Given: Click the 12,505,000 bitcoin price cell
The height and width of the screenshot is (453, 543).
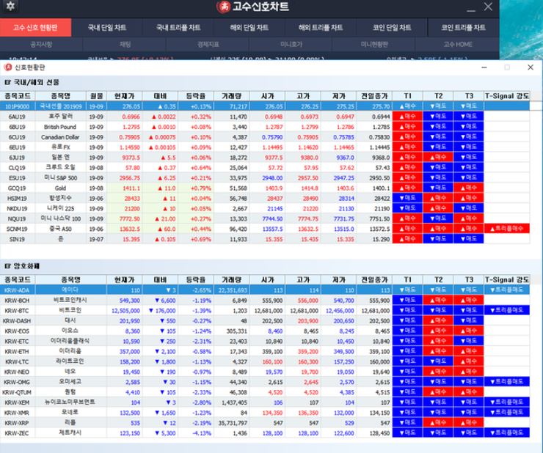Looking at the screenshot, I should click(124, 310).
